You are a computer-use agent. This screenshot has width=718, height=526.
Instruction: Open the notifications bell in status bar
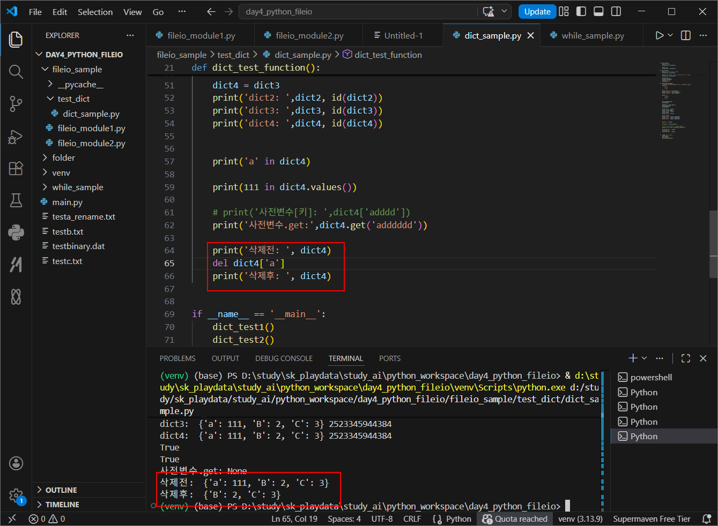[x=706, y=519]
